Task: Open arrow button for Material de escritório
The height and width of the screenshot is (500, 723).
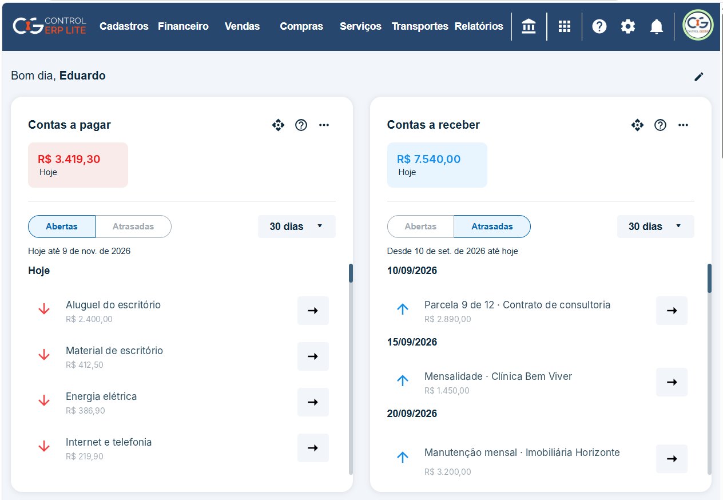Action: [x=313, y=356]
